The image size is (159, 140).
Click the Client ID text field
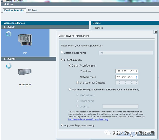[120, 106]
